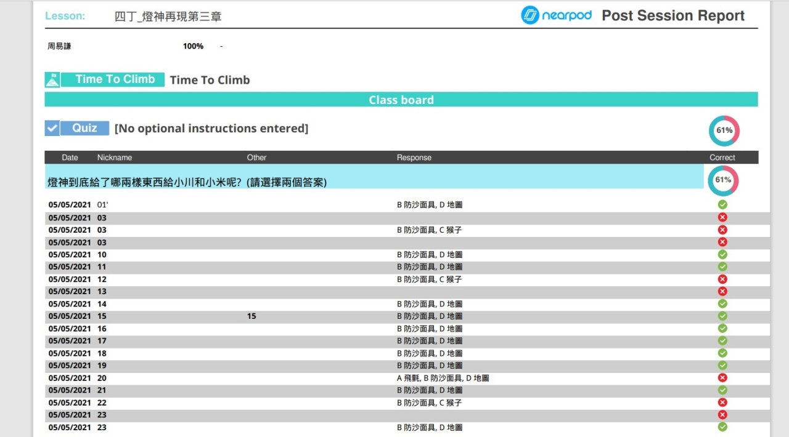
Task: Click the Response column header
Action: (x=414, y=158)
